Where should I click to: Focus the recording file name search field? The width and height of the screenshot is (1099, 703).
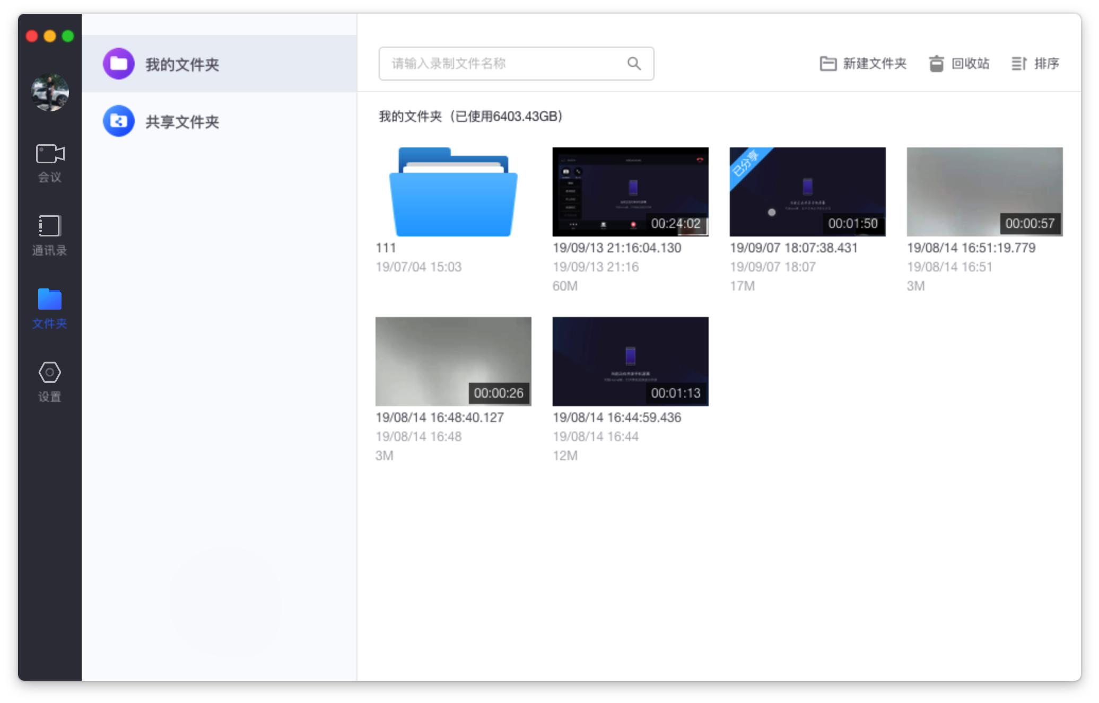(504, 64)
